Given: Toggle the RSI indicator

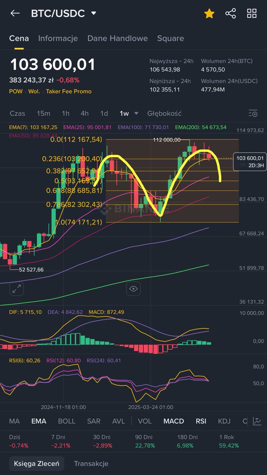Looking at the screenshot, I should tap(201, 421).
